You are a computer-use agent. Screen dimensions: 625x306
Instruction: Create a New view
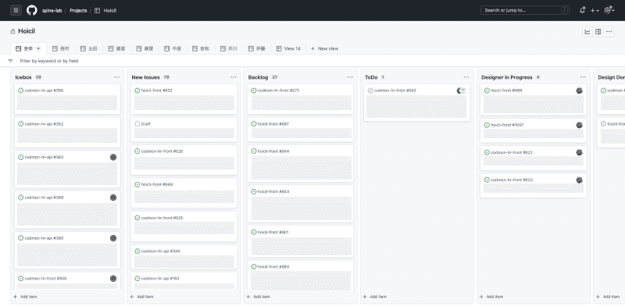click(x=324, y=48)
